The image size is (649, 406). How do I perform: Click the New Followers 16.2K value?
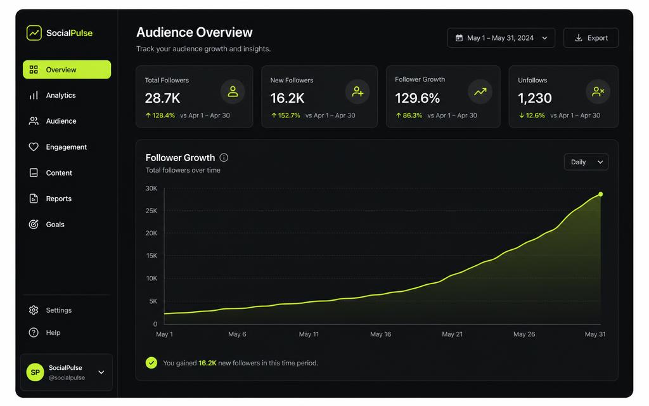coord(287,98)
